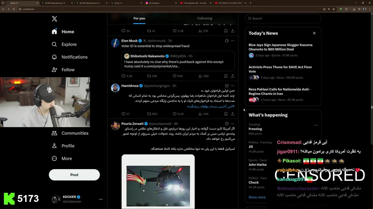Screen dimensions: 373x209
Task: Like the top post with 2.3K likes
Action: point(178,31)
